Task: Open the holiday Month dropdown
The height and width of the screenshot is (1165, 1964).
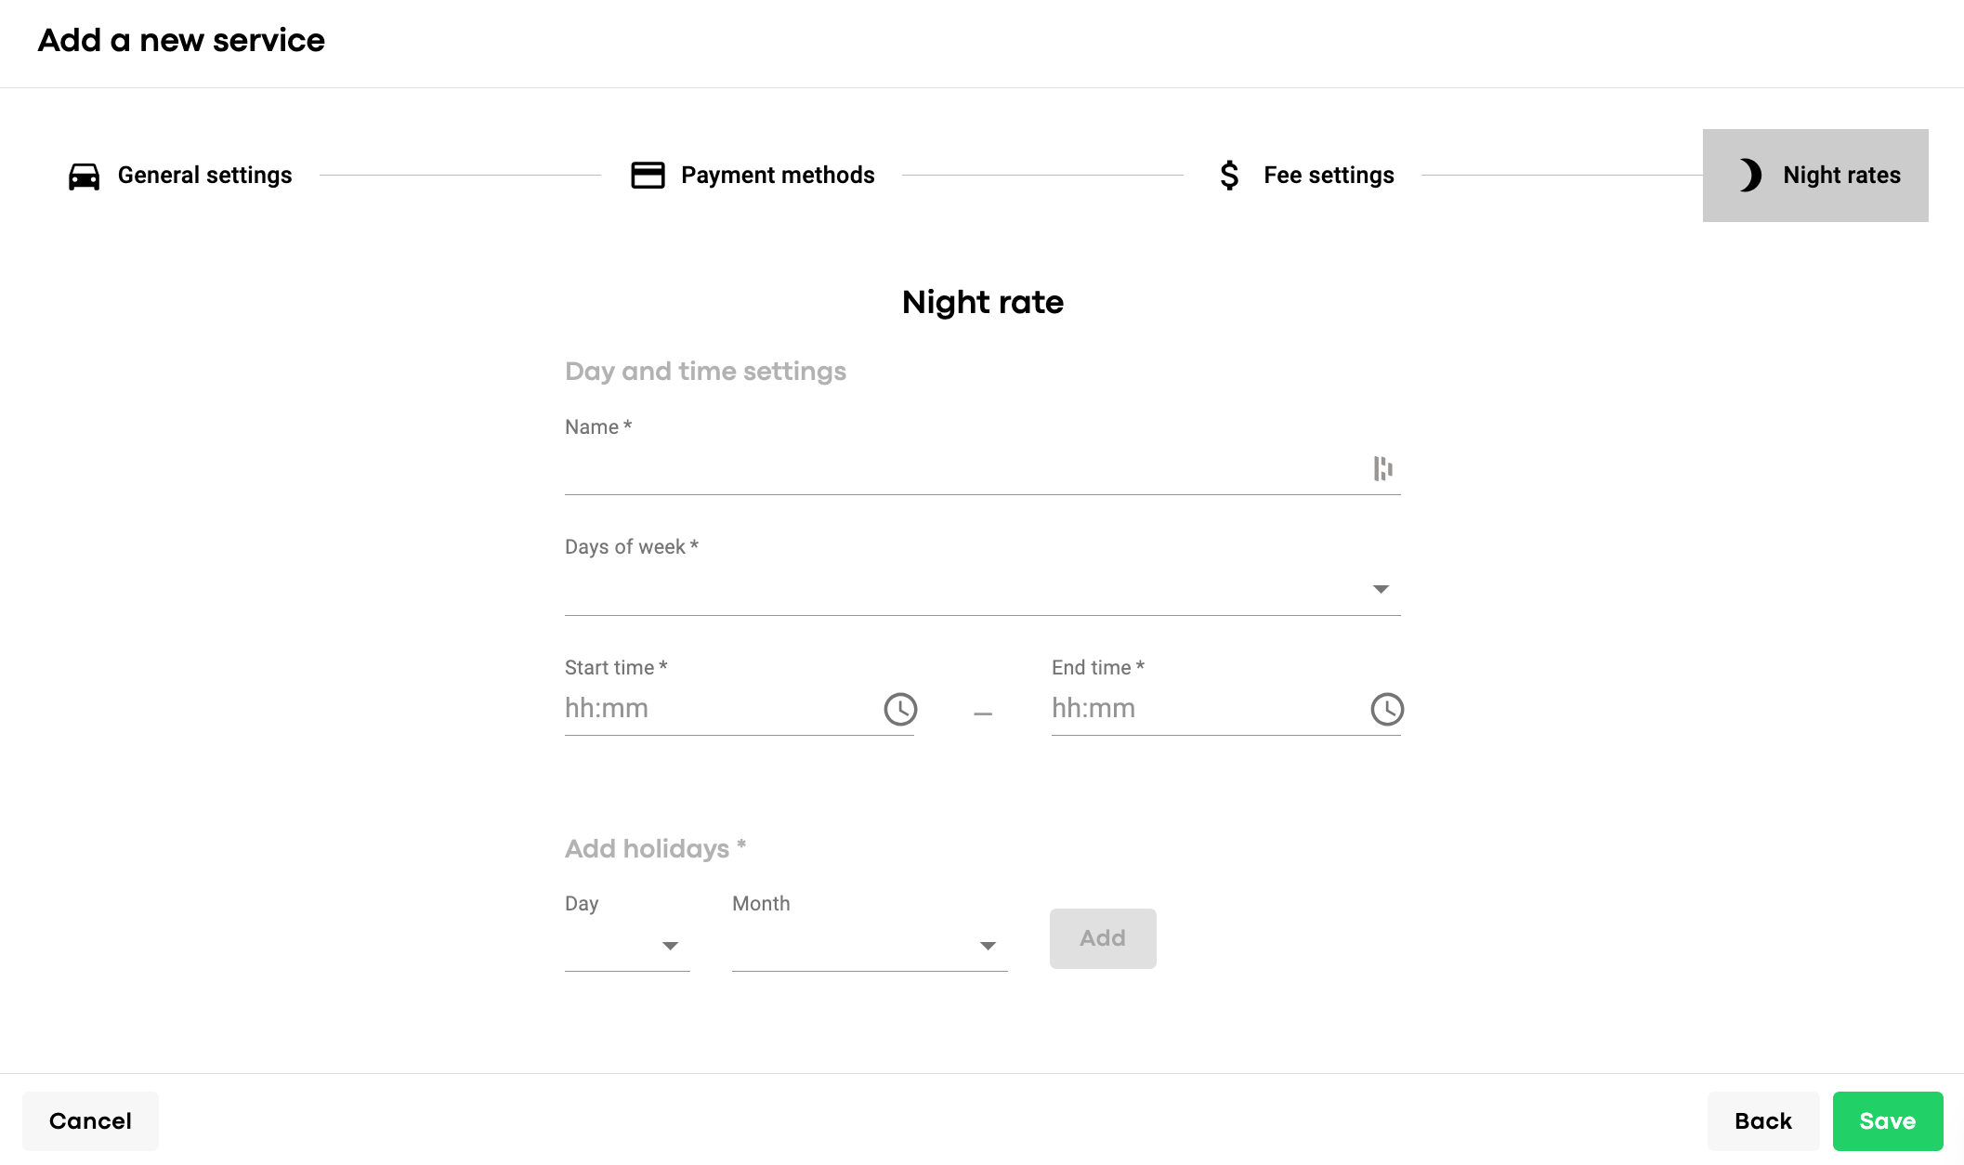Action: (988, 946)
